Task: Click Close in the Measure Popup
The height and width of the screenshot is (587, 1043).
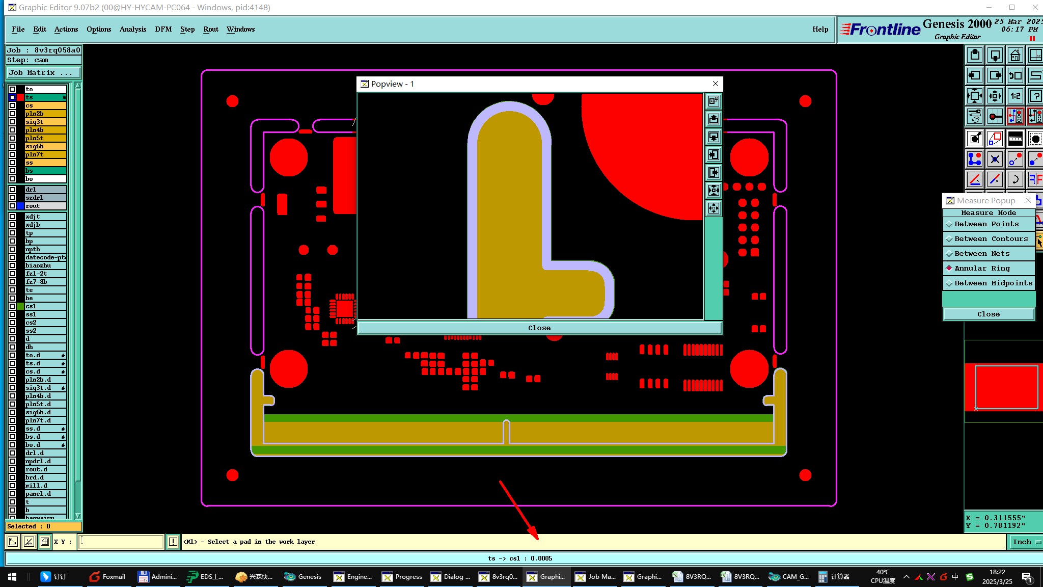Action: coord(988,314)
